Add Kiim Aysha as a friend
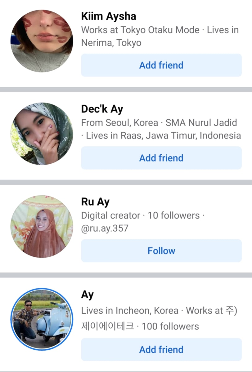Image resolution: width=252 pixels, height=372 pixels. point(161,65)
